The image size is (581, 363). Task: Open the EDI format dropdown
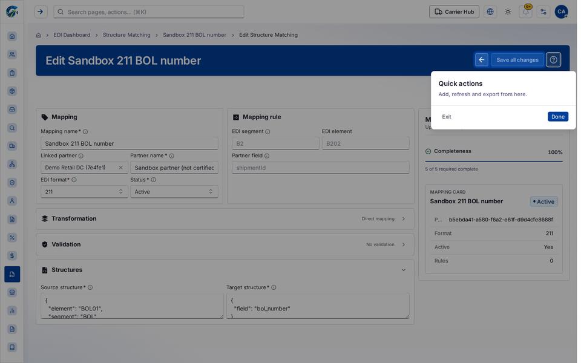coord(85,192)
